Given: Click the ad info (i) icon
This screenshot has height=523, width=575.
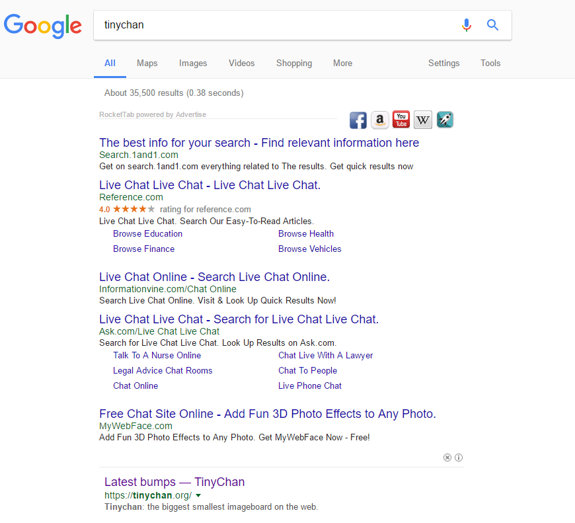Looking at the screenshot, I should (459, 458).
